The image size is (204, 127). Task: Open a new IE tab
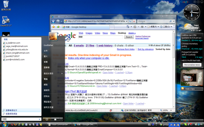click(112, 27)
